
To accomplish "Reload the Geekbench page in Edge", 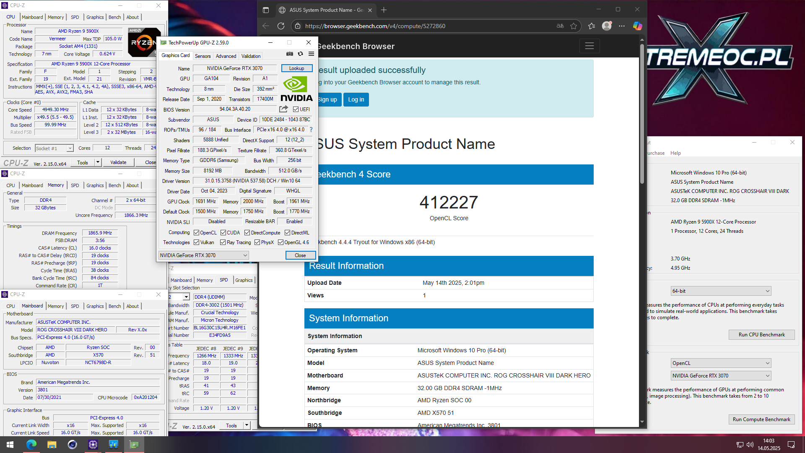I will point(281,26).
